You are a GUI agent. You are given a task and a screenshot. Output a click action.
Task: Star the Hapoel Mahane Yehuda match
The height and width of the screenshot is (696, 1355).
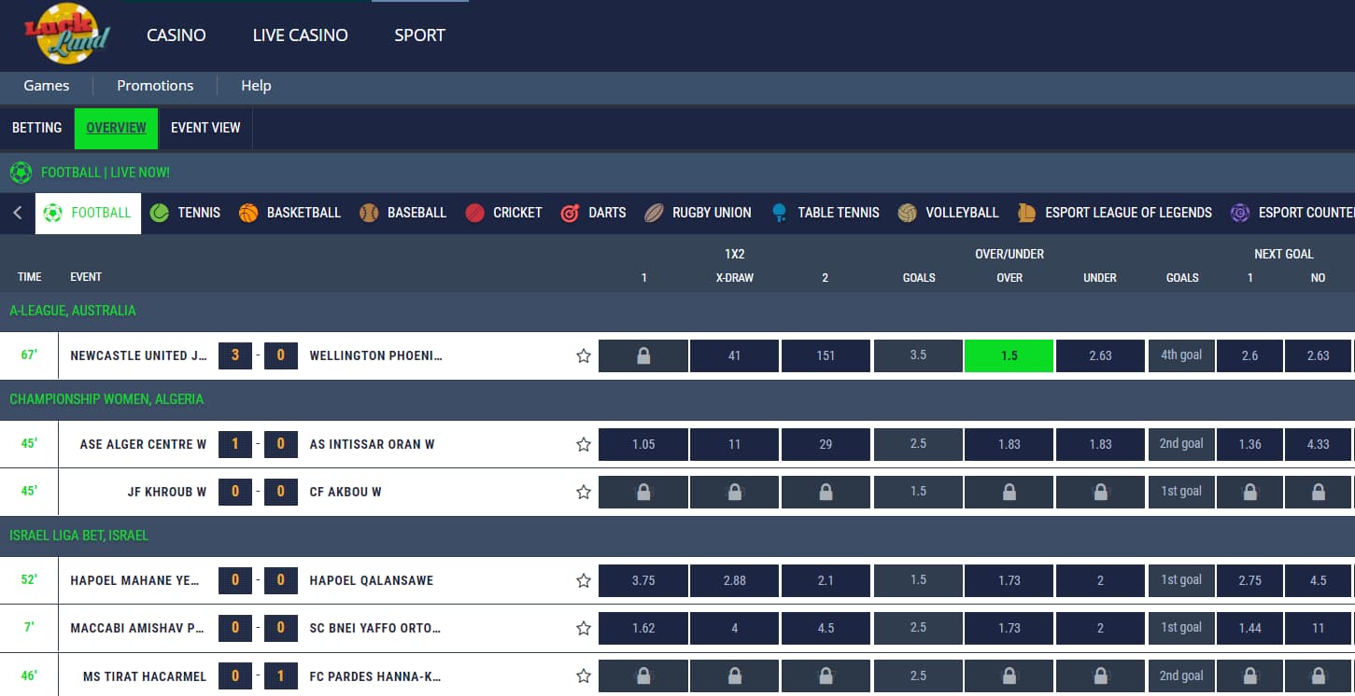pyautogui.click(x=584, y=580)
